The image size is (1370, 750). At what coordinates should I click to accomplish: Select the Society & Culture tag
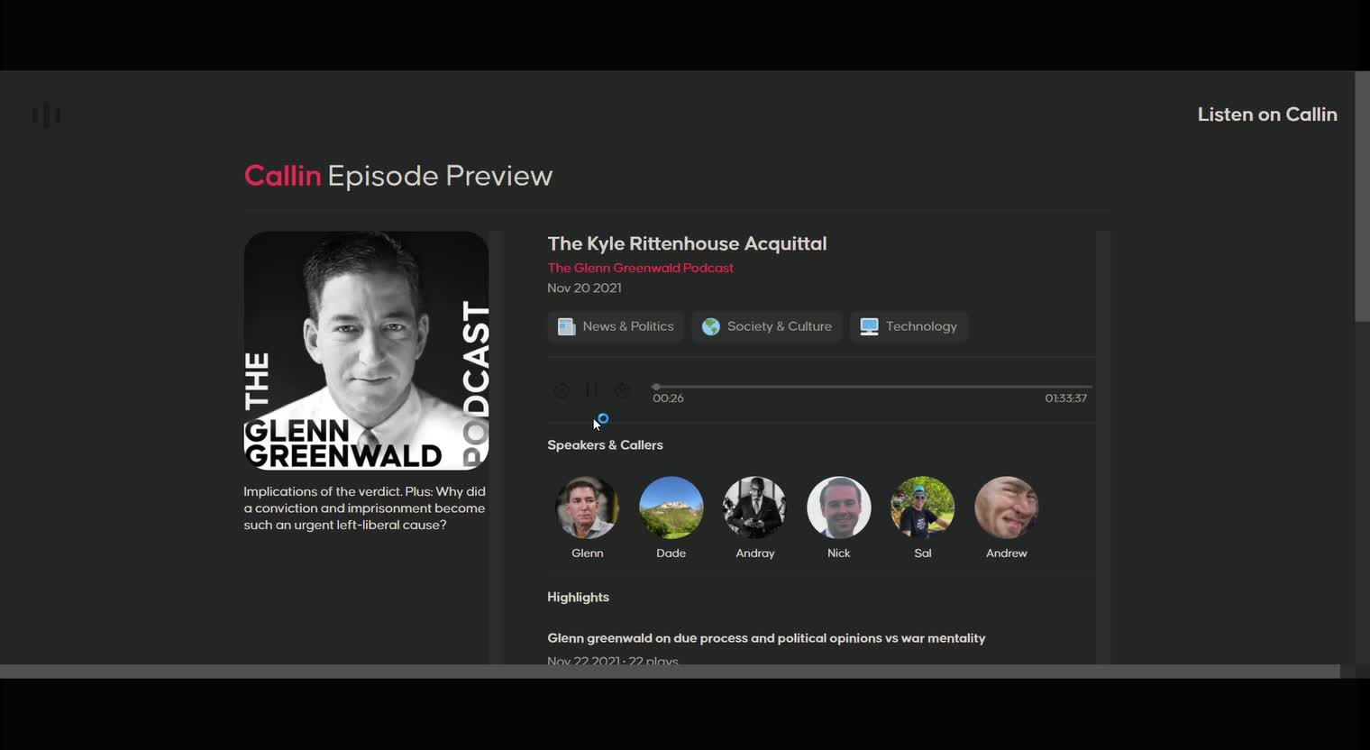point(767,326)
